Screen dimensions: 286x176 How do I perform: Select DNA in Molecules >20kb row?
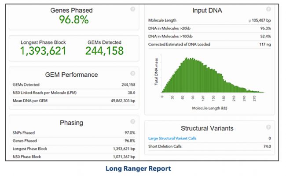(209, 28)
